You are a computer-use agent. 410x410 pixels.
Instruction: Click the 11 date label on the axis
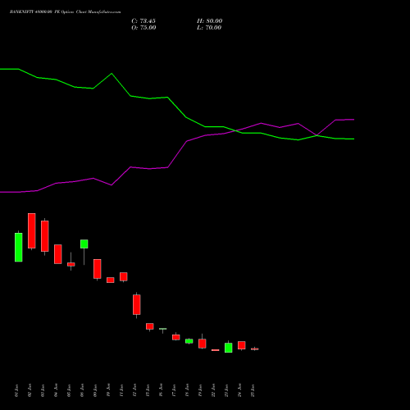(121, 390)
